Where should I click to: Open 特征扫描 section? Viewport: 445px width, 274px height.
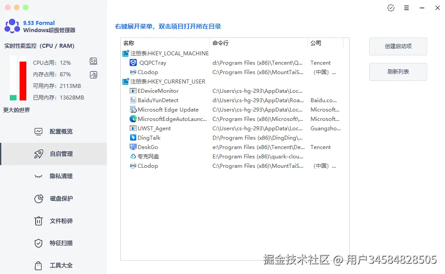[x=53, y=243]
